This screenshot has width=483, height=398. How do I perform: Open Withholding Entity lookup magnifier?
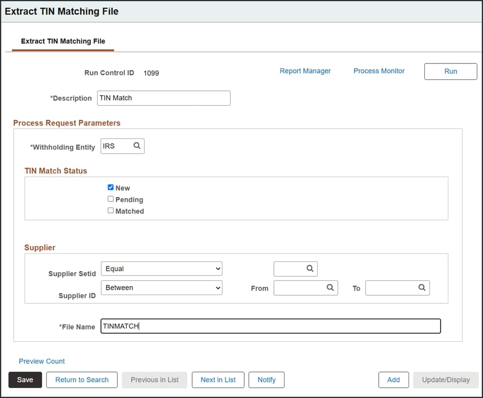[137, 146]
